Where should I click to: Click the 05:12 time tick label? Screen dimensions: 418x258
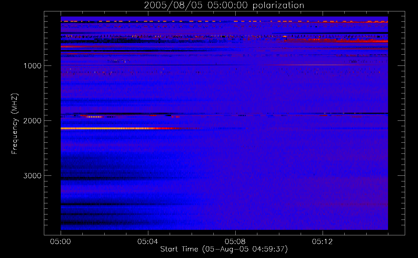(x=322, y=242)
